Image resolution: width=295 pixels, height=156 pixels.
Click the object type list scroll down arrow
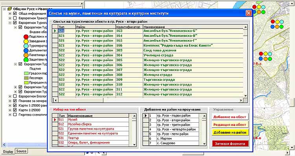pyautogui.click(x=134, y=144)
